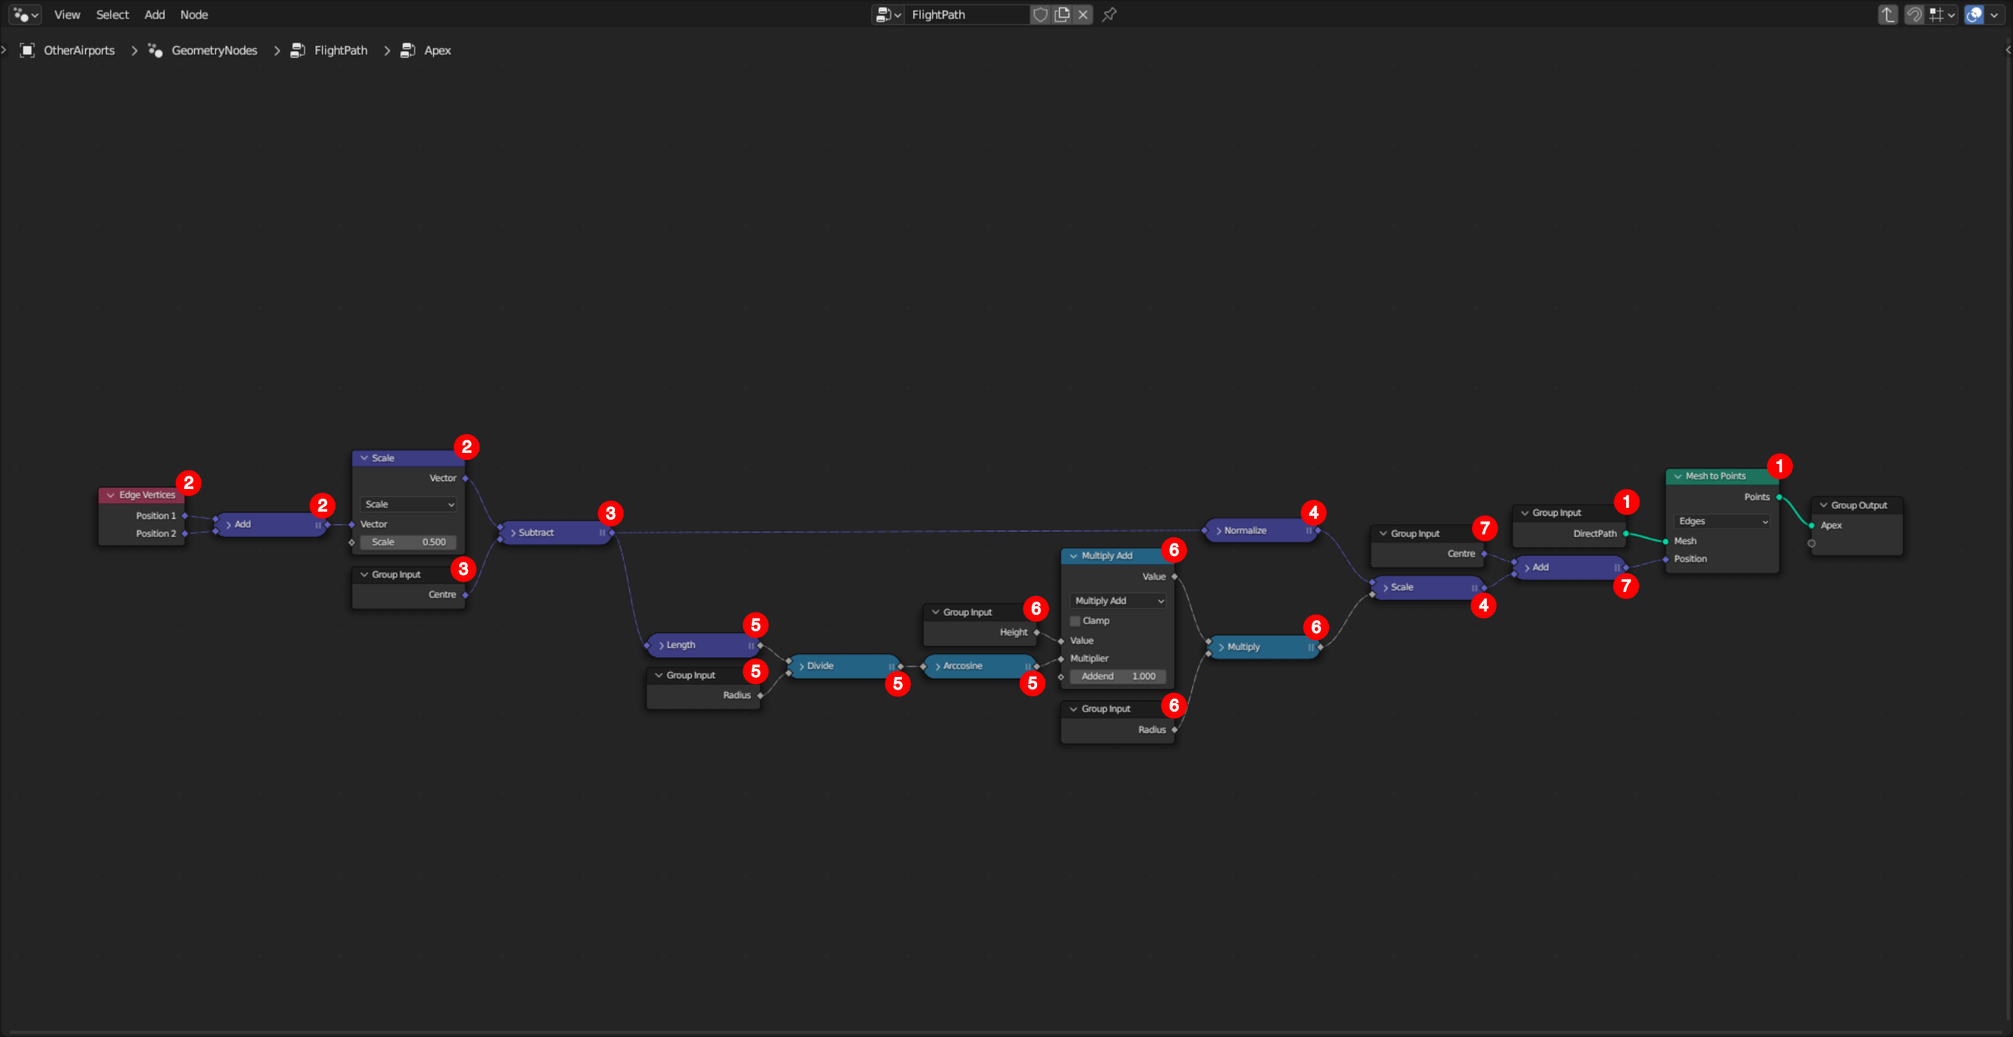Viewport: 2013px width, 1037px height.
Task: Click the horizontal scrollbar at the bottom
Action: click(1005, 1032)
